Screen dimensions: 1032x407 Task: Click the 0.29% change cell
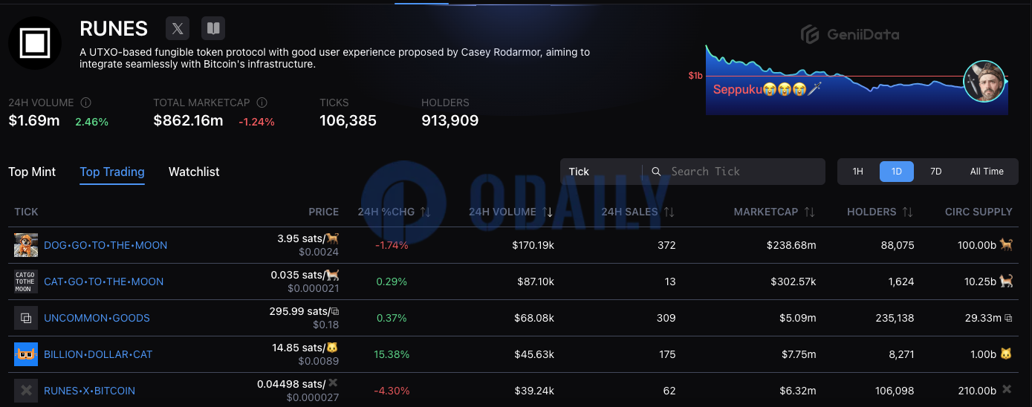pyautogui.click(x=392, y=281)
